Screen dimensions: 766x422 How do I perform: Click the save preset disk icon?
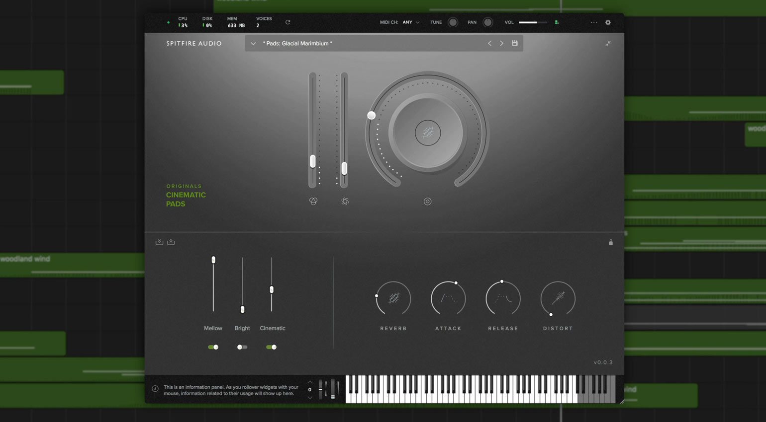click(x=515, y=43)
